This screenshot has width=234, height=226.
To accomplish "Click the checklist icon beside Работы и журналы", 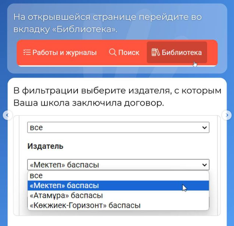I will [x=27, y=52].
